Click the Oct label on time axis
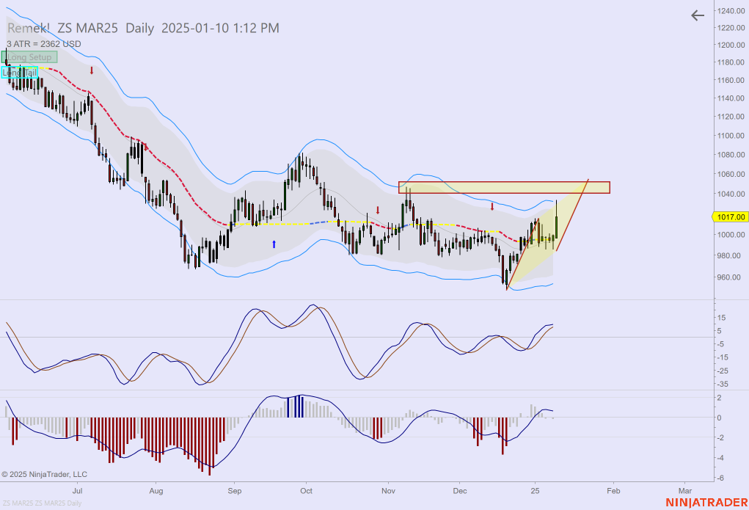This screenshot has height=510, width=749. (x=306, y=491)
